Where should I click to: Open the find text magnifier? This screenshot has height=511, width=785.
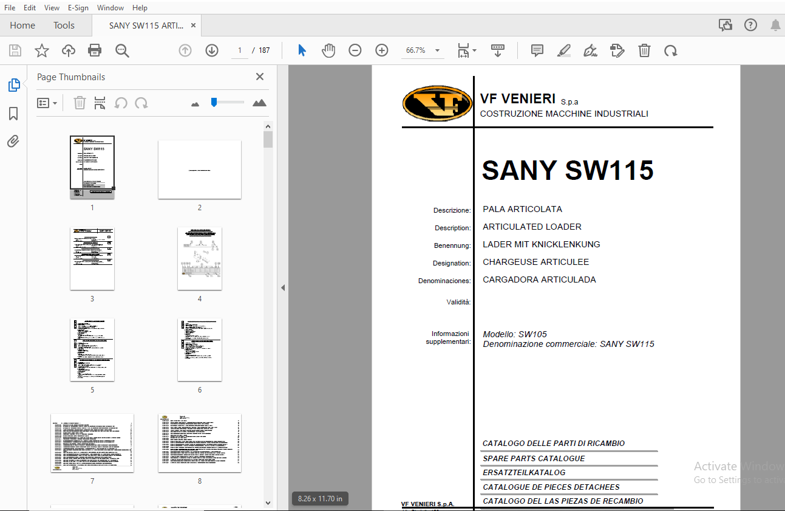123,50
